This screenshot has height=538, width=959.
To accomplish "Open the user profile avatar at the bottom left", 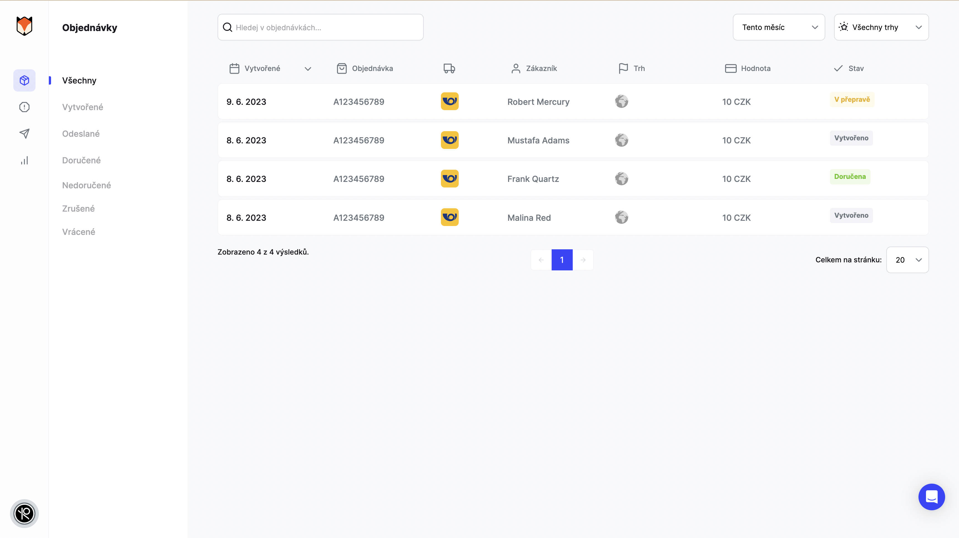I will click(24, 513).
